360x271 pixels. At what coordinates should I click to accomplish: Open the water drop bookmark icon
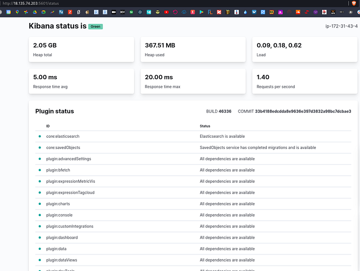pos(245,12)
